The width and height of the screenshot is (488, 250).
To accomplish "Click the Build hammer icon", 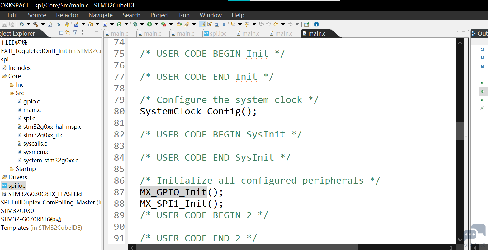I will tap(36, 24).
